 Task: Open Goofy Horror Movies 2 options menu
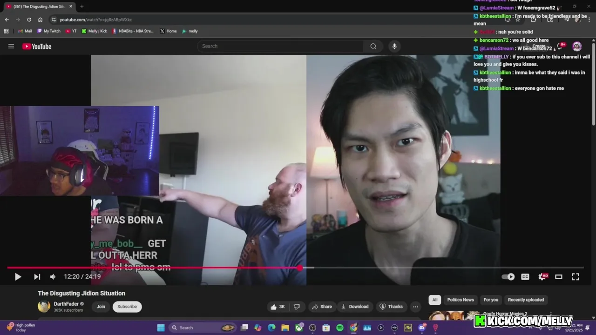click(x=551, y=315)
